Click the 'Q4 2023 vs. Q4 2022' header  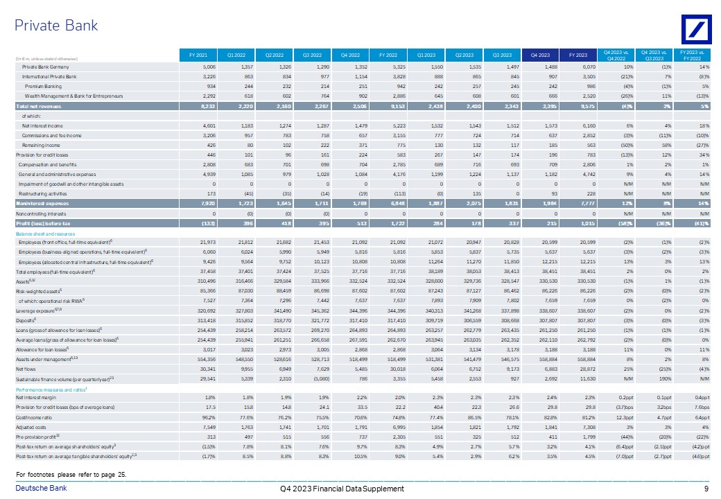pos(616,55)
